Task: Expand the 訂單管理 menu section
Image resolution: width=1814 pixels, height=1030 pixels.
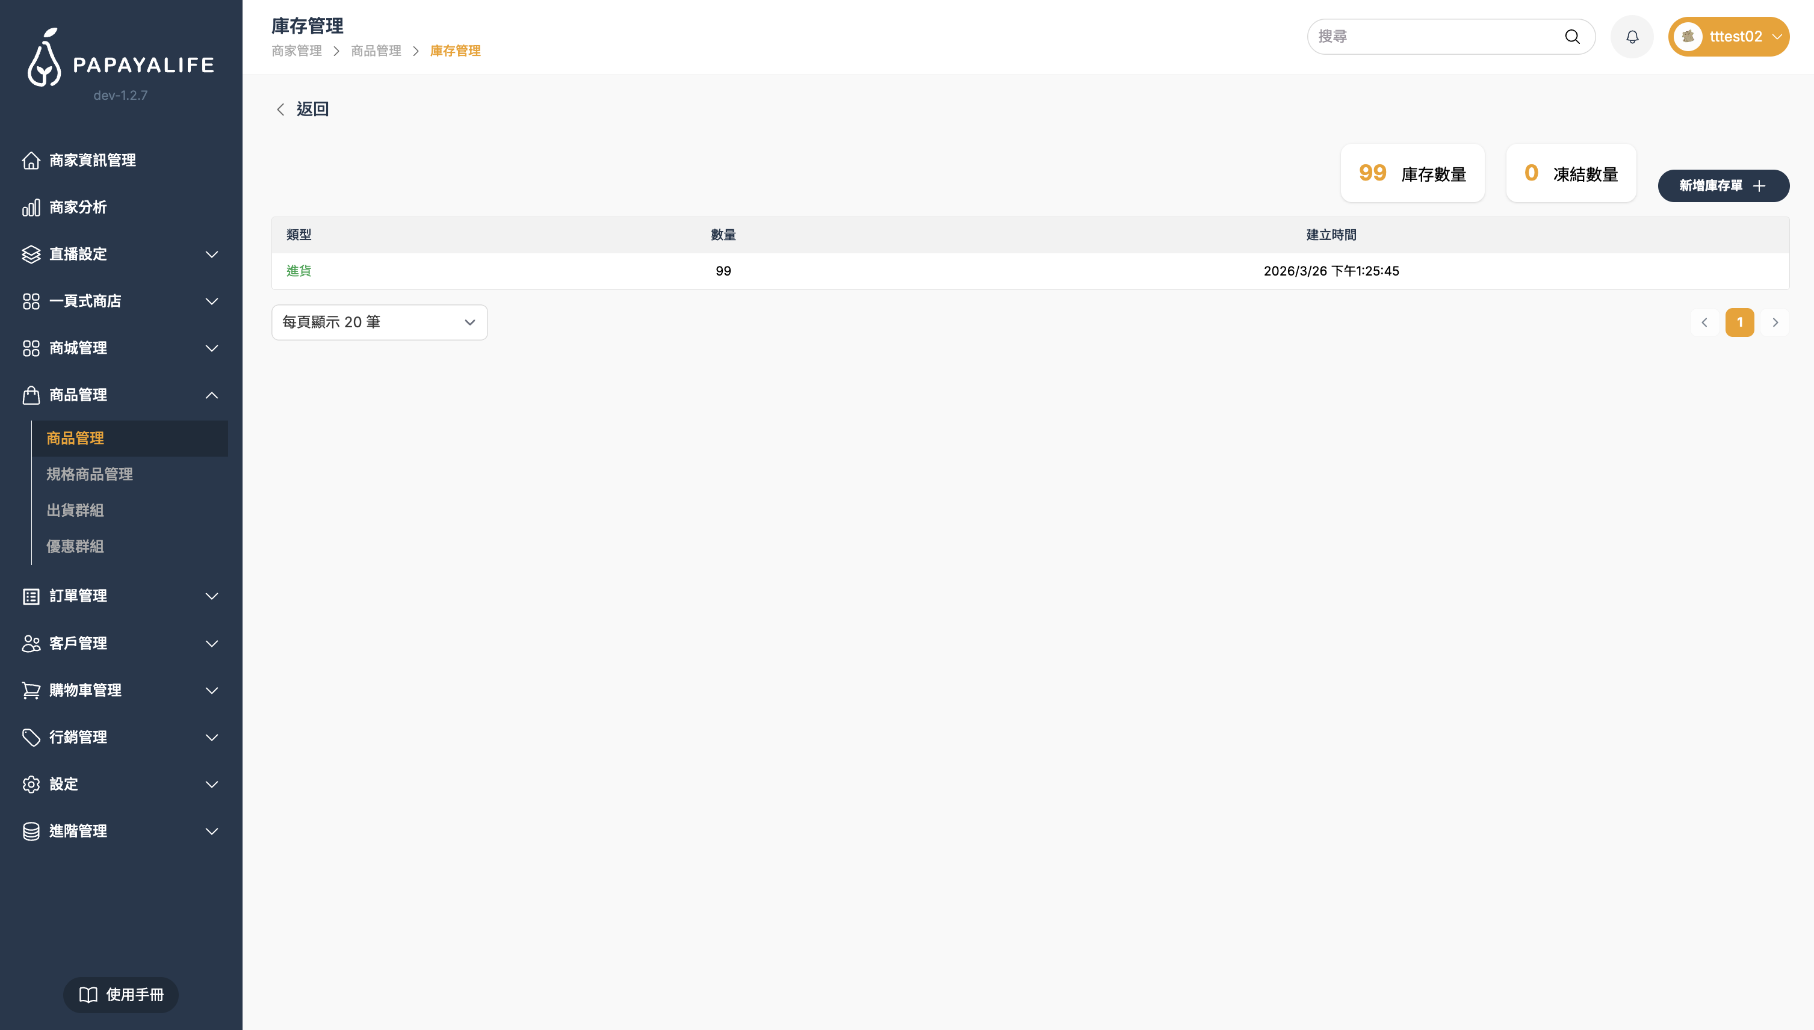Action: 120,596
